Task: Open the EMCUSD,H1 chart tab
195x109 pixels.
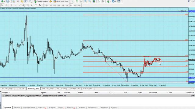Action: (87, 89)
